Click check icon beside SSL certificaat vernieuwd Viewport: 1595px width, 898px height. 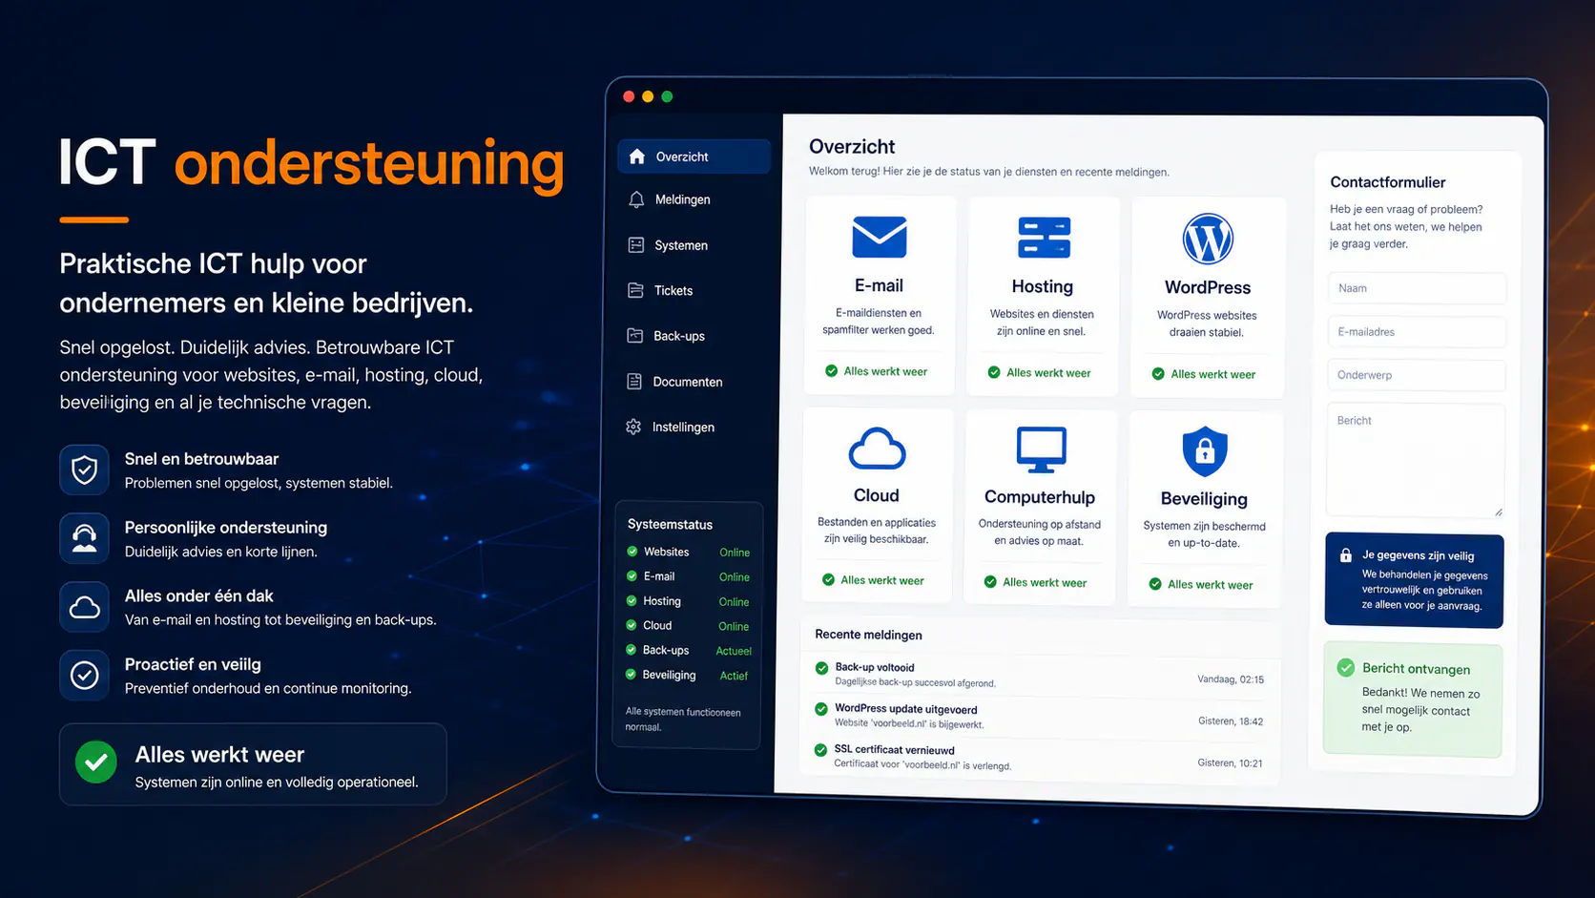pos(820,750)
